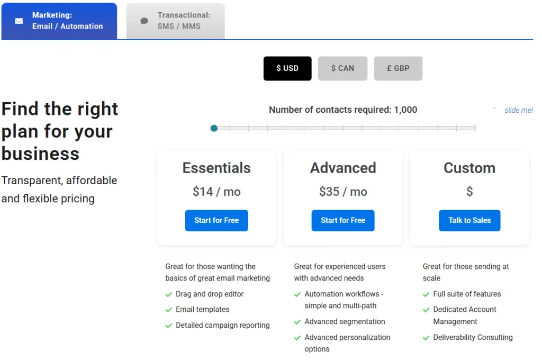Start for Free on Advanced plan
542x360 pixels.
point(343,220)
